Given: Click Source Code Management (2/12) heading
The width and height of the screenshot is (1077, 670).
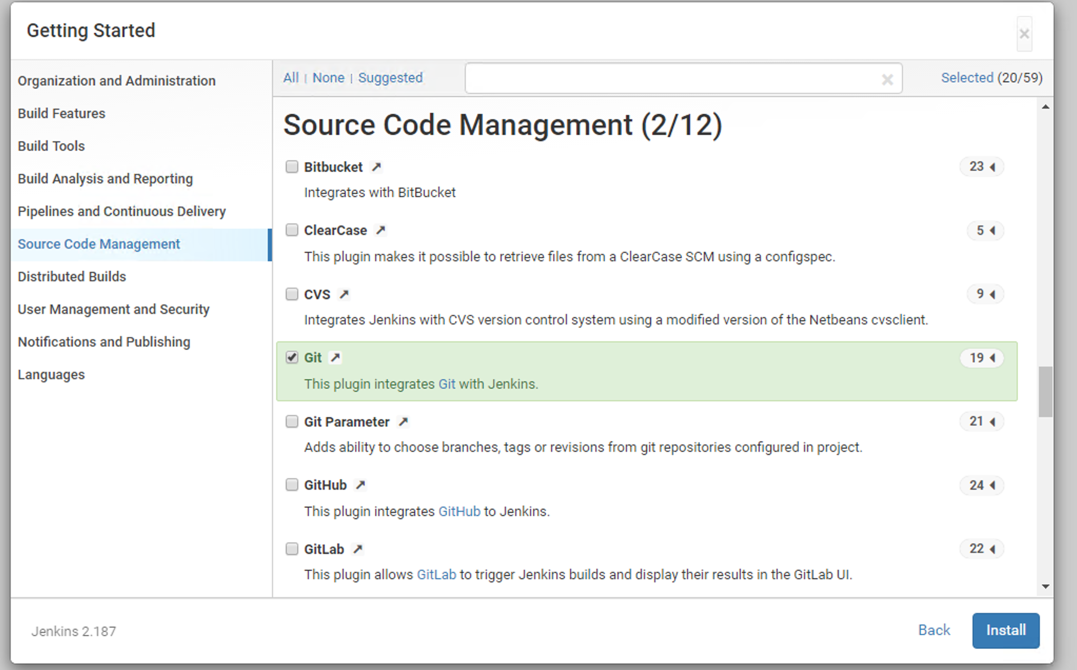Looking at the screenshot, I should coord(503,125).
